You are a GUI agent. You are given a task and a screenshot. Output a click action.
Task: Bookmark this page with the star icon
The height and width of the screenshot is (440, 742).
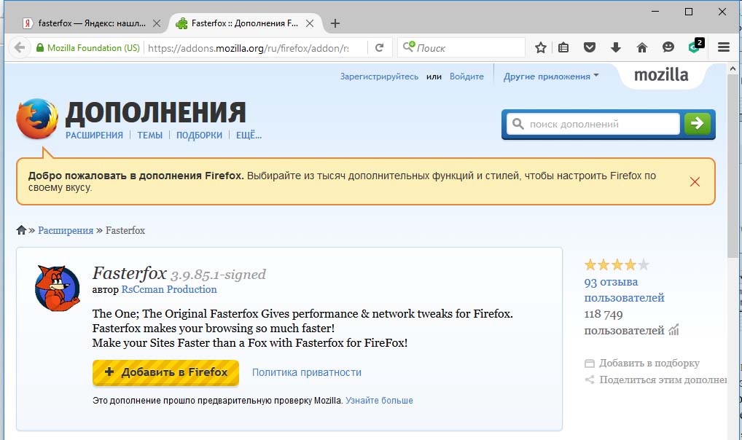click(x=541, y=48)
